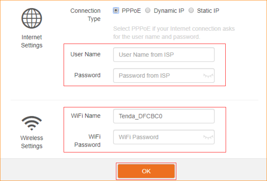
Task: Show the ISP password with eye icon
Action: (208, 76)
